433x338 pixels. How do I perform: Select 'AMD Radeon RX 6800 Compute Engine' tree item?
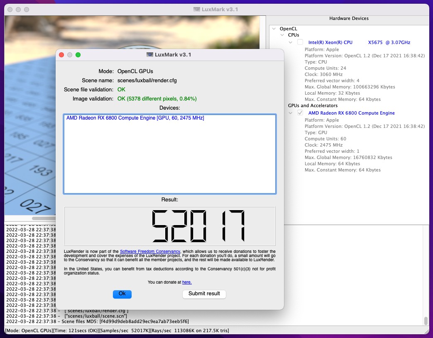pos(351,113)
